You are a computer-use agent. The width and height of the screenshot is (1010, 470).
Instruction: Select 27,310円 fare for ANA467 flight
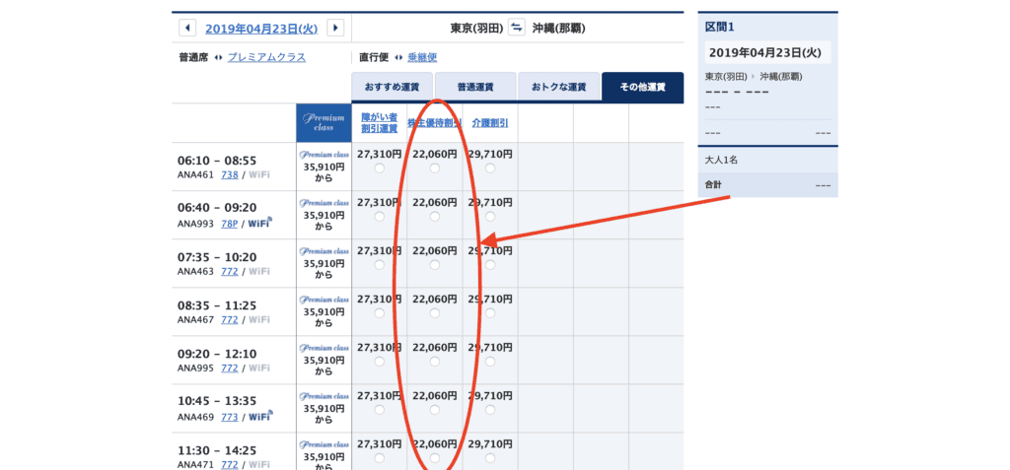pyautogui.click(x=380, y=313)
